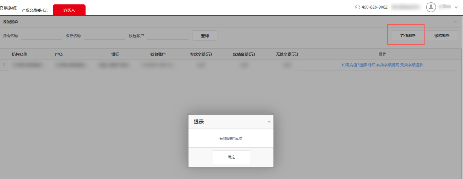463x179 pixels.
Task: Open the 有效余额提现 link
Action: [388, 65]
